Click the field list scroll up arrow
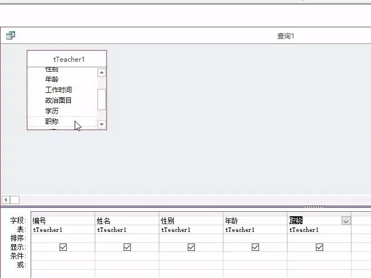371x278 pixels. [x=101, y=72]
